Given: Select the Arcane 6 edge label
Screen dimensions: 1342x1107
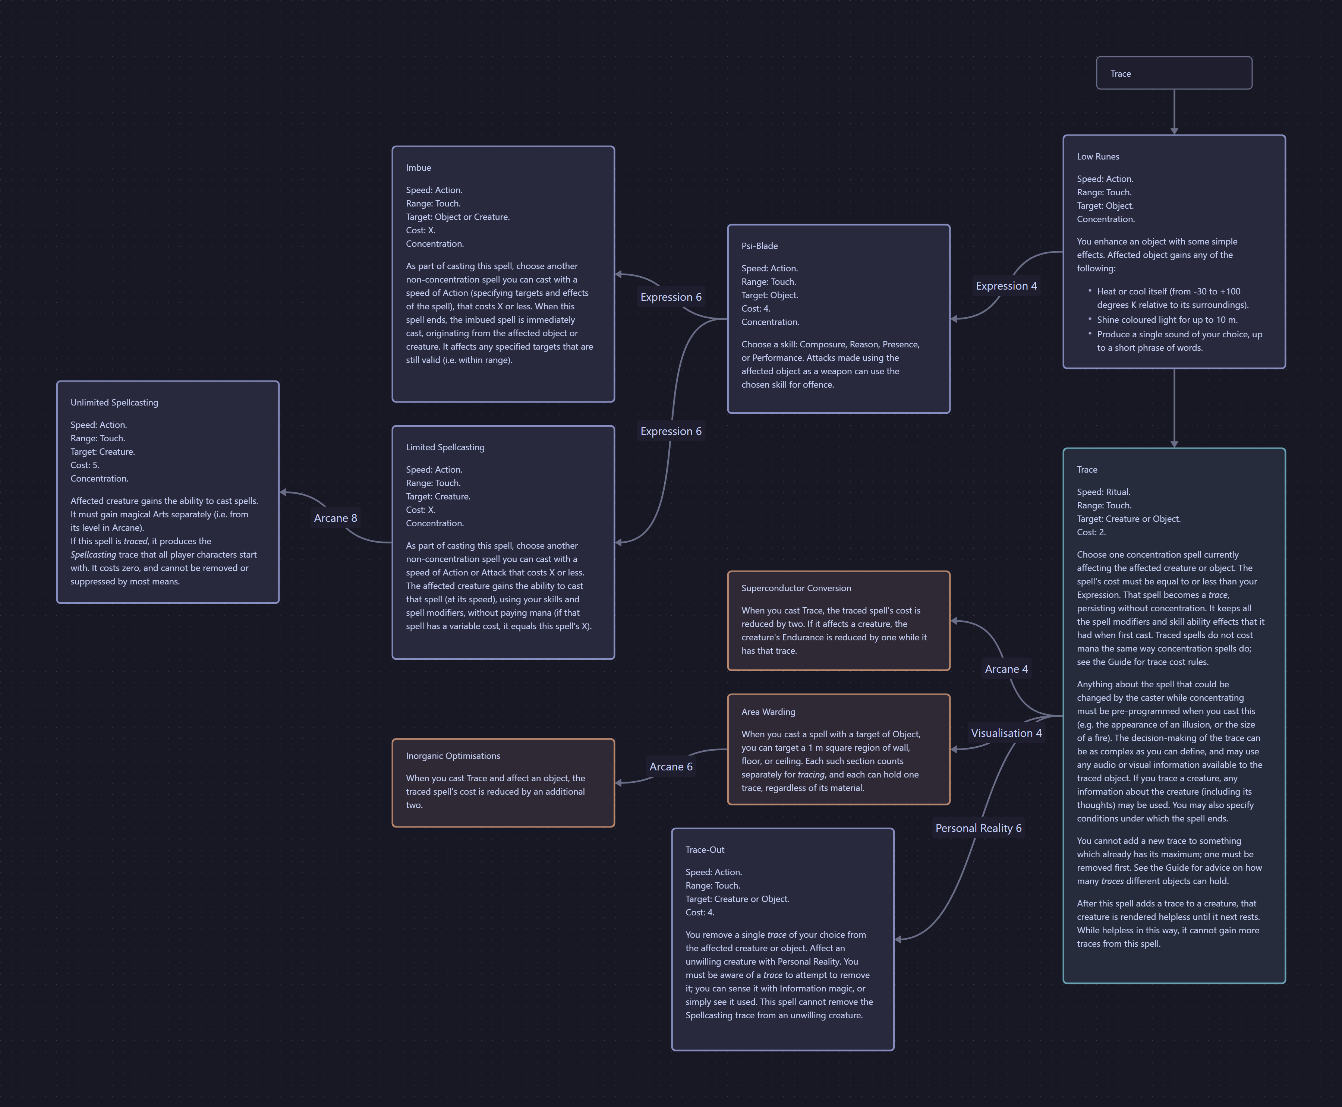Looking at the screenshot, I should pos(670,766).
